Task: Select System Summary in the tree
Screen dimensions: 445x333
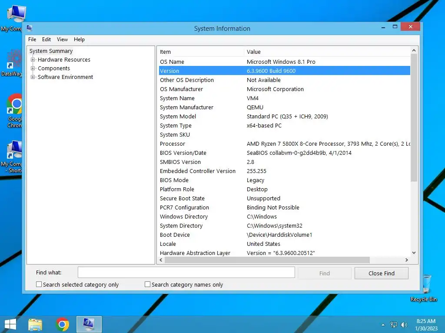Action: point(51,51)
